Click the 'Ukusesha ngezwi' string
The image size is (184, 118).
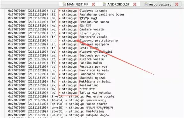(x=93, y=78)
